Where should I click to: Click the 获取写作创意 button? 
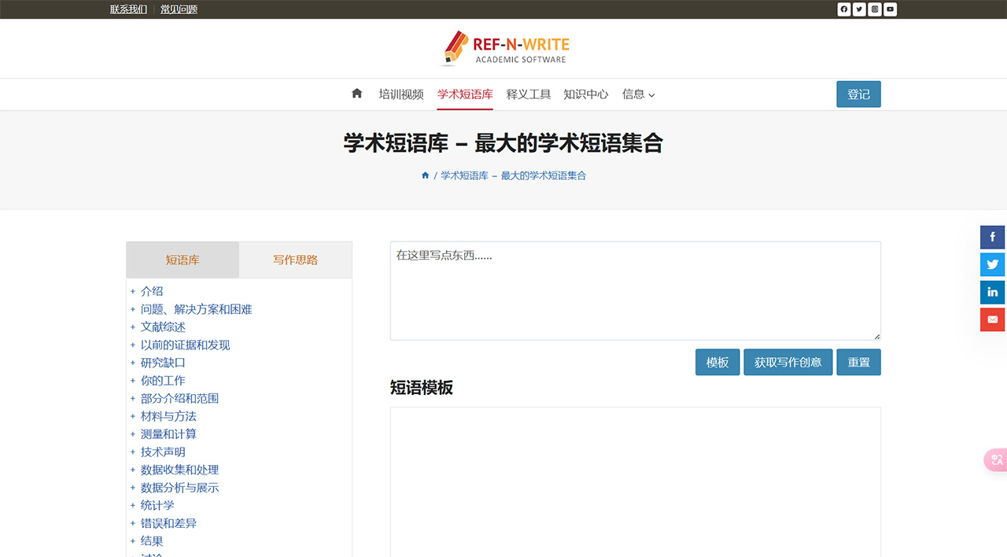[x=788, y=362]
